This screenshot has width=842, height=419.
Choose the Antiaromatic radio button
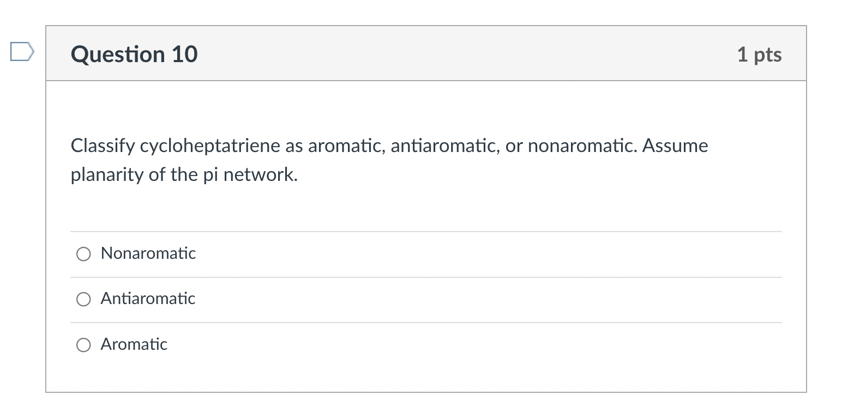point(83,299)
